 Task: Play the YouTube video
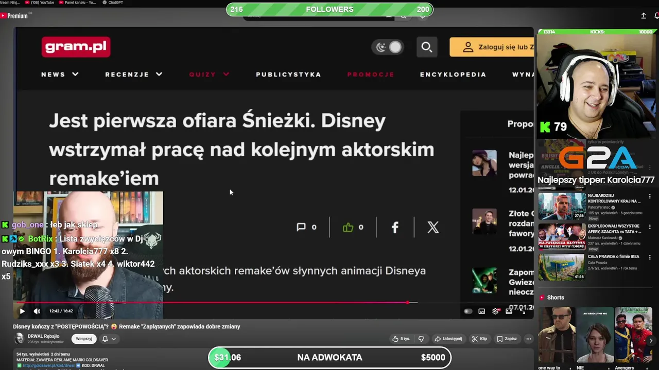click(22, 311)
